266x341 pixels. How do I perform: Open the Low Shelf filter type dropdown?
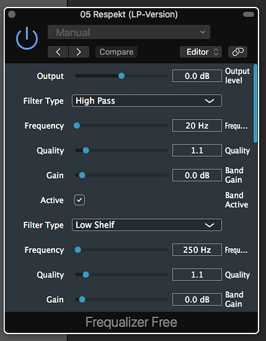(x=147, y=225)
